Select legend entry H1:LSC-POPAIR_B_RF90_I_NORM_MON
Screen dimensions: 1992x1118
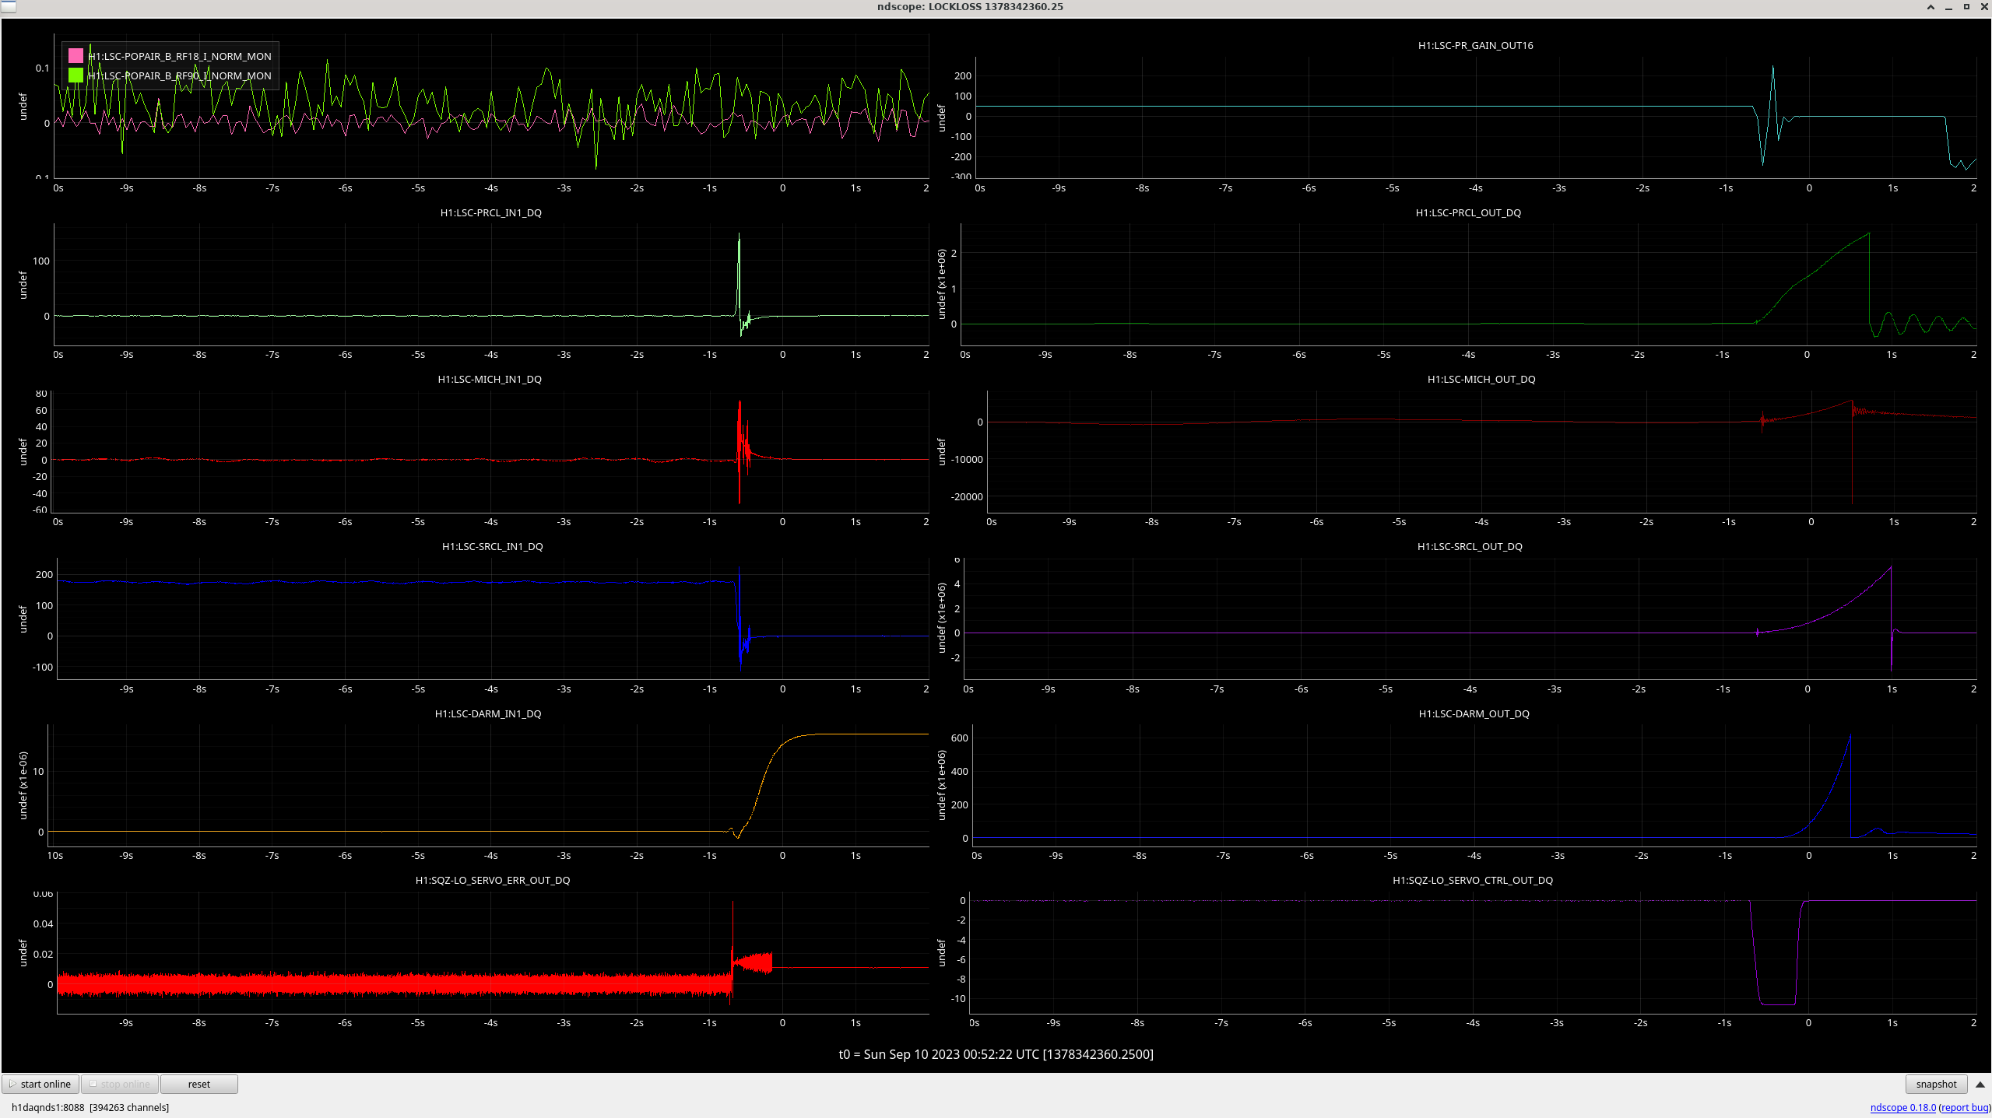pos(180,75)
